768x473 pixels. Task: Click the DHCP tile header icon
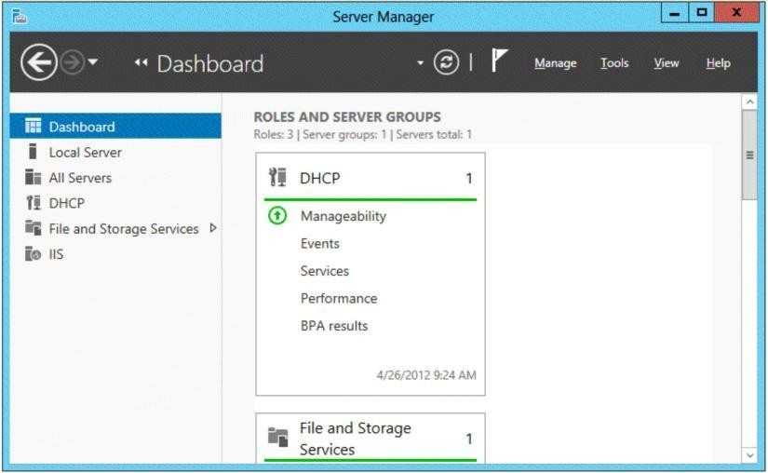(x=277, y=177)
